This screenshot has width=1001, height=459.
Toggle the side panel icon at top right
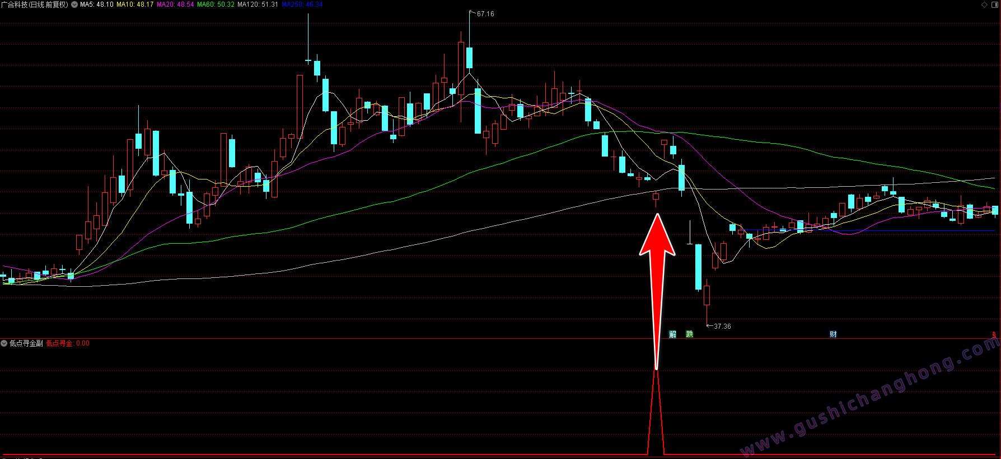994,4
